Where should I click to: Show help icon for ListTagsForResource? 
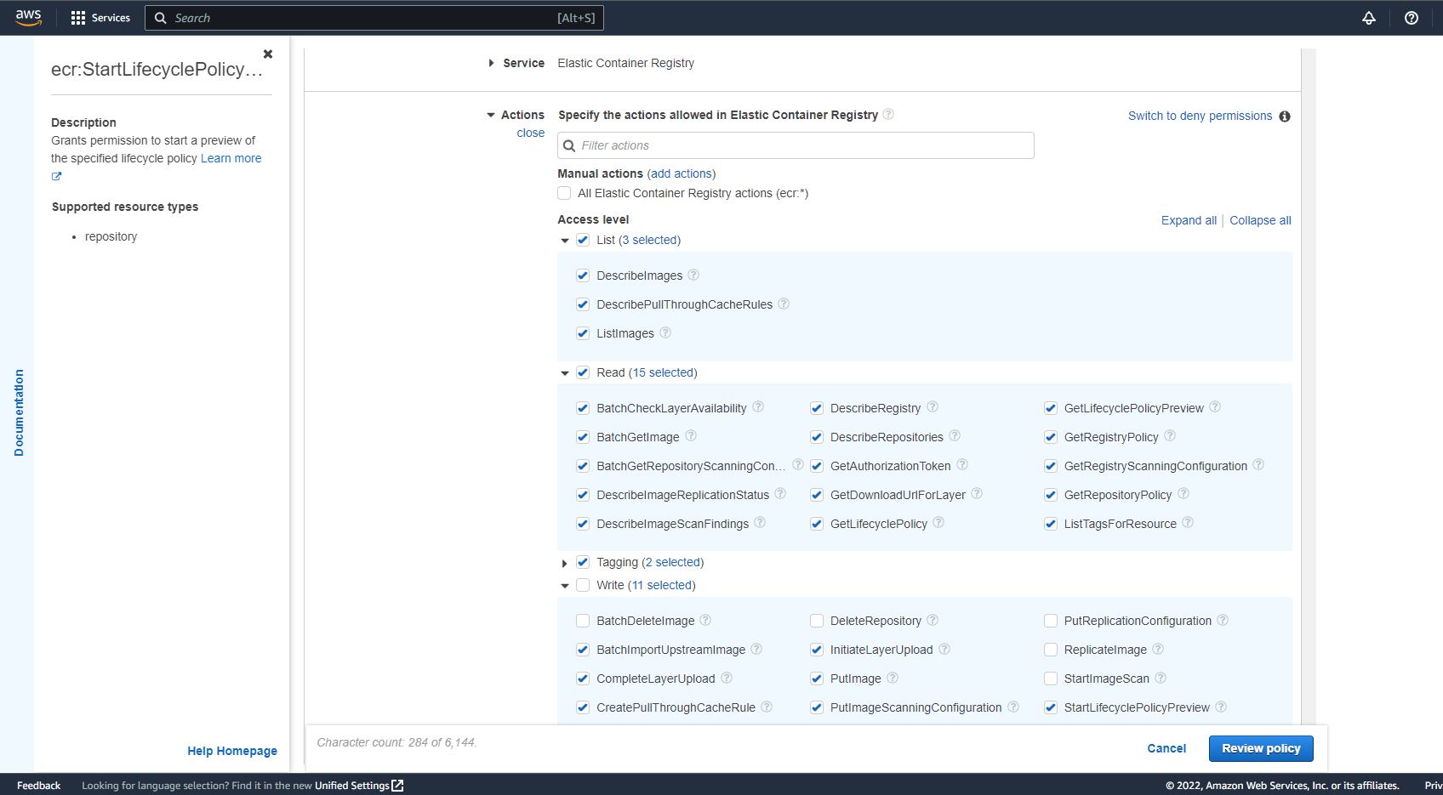(x=1188, y=522)
